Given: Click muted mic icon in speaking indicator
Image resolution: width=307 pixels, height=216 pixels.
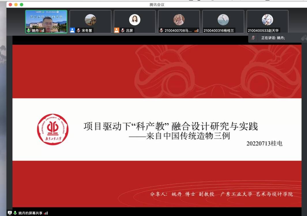Looking at the screenshot, I should [253, 38].
